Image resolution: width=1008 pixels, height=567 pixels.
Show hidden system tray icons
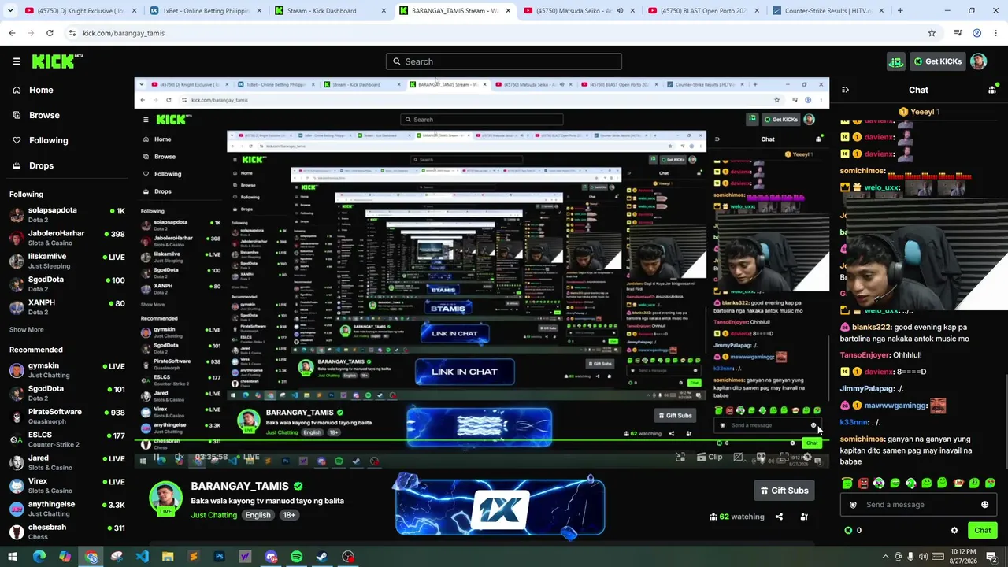tap(885, 557)
